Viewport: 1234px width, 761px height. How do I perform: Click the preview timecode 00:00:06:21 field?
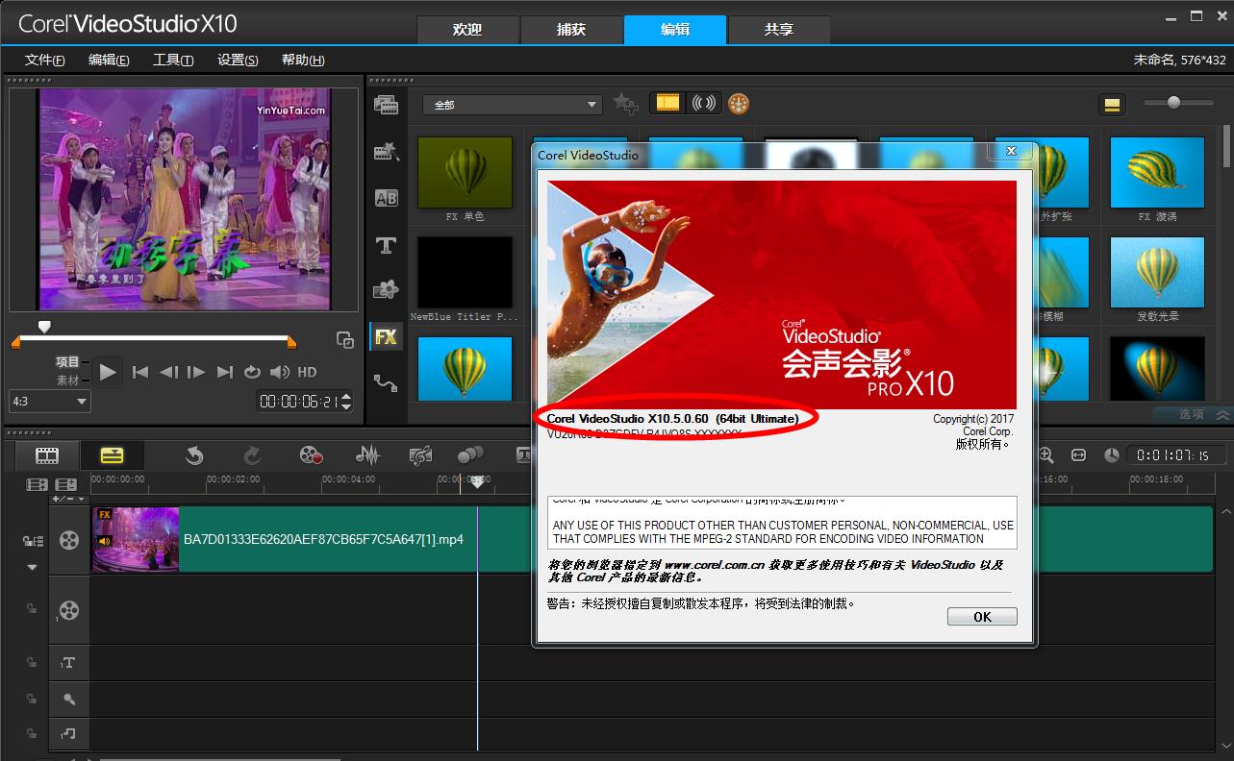tap(298, 403)
